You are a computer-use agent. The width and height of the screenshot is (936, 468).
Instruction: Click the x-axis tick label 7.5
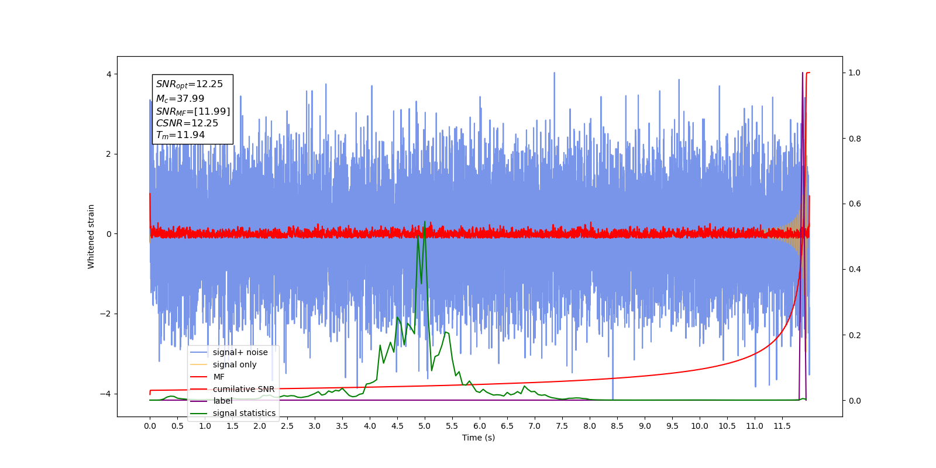(562, 426)
